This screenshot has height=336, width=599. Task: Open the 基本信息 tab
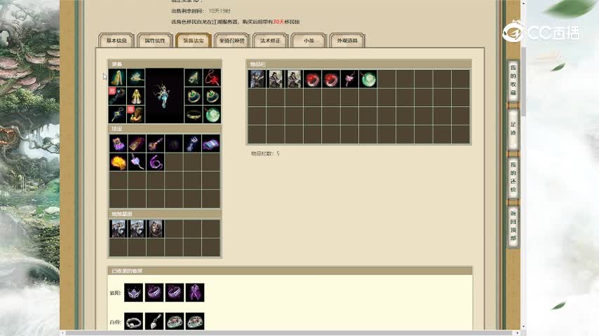(x=116, y=41)
